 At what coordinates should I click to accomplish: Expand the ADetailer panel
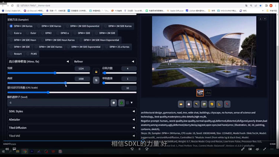click(71, 119)
